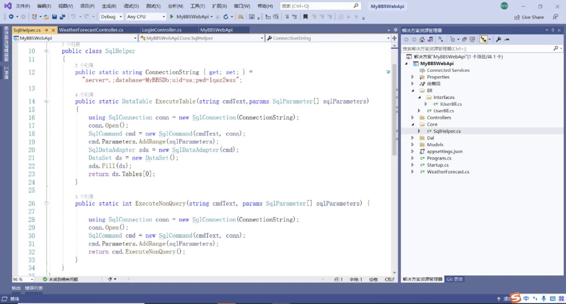This screenshot has height=304, width=566.
Task: Click the undo arrow icon
Action: pyautogui.click(x=73, y=17)
